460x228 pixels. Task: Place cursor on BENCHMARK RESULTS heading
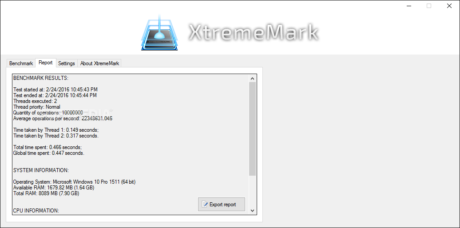pyautogui.click(x=41, y=78)
